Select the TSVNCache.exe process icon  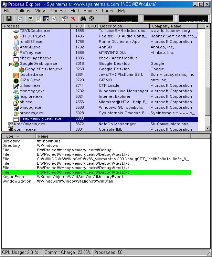tap(16, 32)
